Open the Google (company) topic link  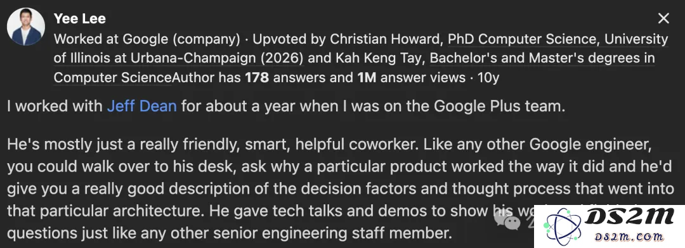tap(181, 39)
